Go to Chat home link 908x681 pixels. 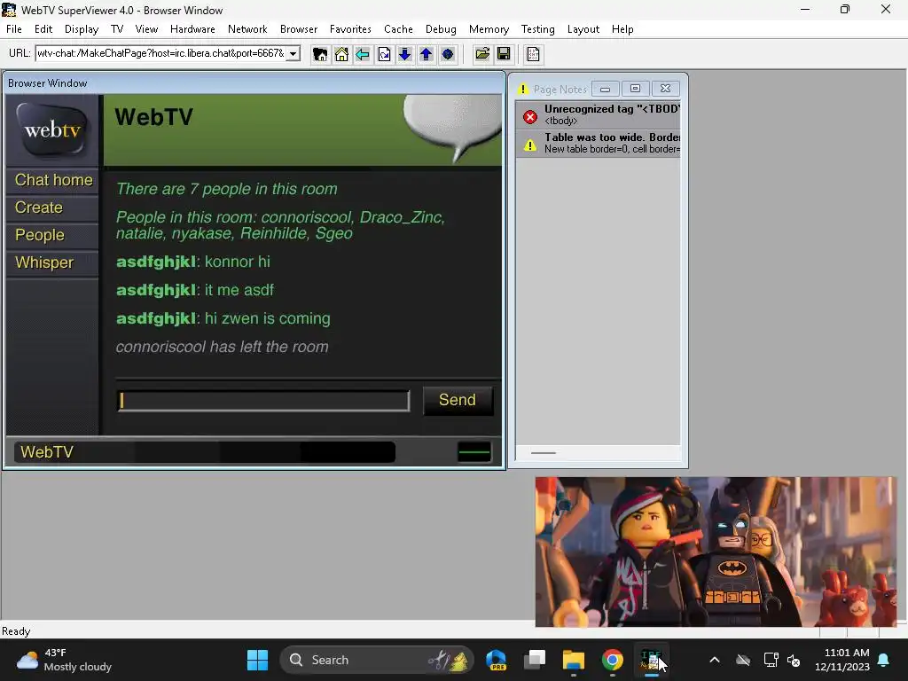(x=53, y=180)
